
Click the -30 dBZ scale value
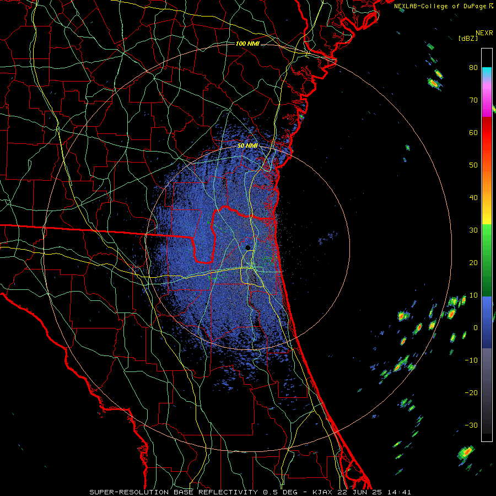[471, 425]
